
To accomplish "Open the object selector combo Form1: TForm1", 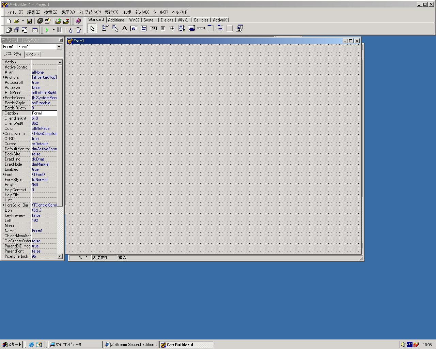I will pyautogui.click(x=32, y=47).
